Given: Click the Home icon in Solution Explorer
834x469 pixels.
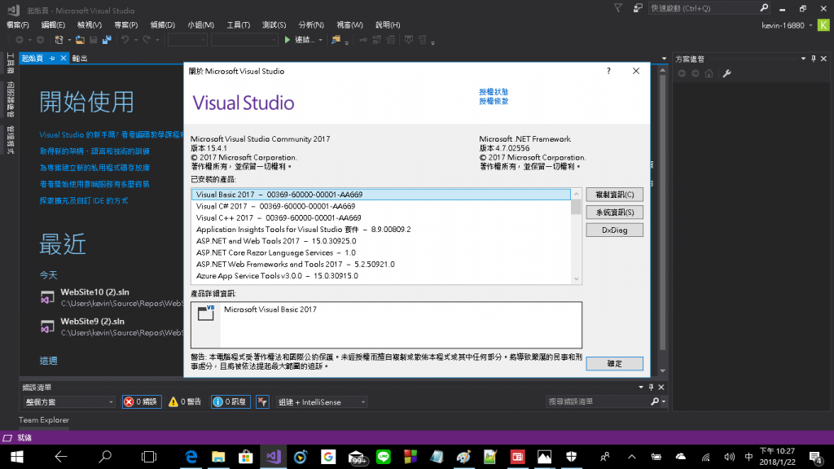Looking at the screenshot, I should click(709, 73).
